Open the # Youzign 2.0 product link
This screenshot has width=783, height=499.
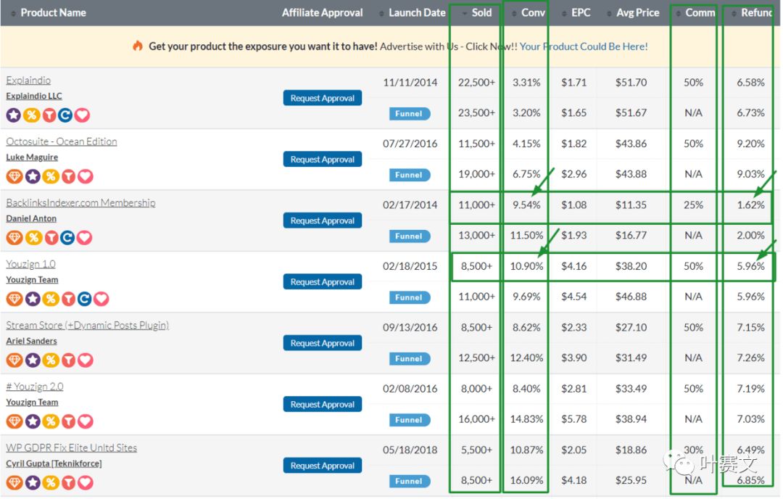click(35, 387)
